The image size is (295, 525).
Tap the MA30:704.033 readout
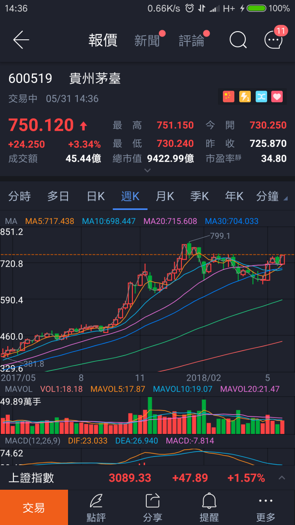click(232, 221)
